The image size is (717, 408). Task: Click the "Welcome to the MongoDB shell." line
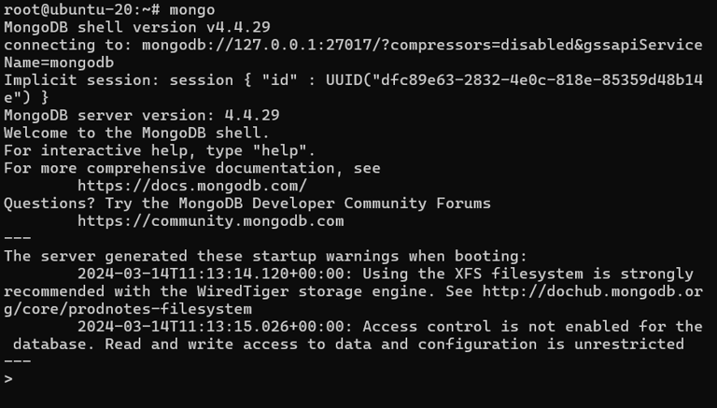137,134
